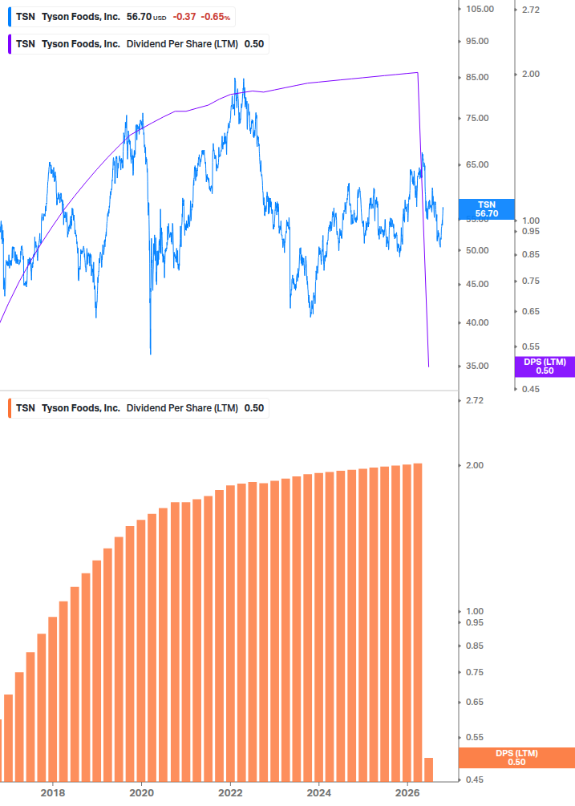Click the 40.00 price axis label
Image resolution: width=575 pixels, height=806 pixels.
477,323
